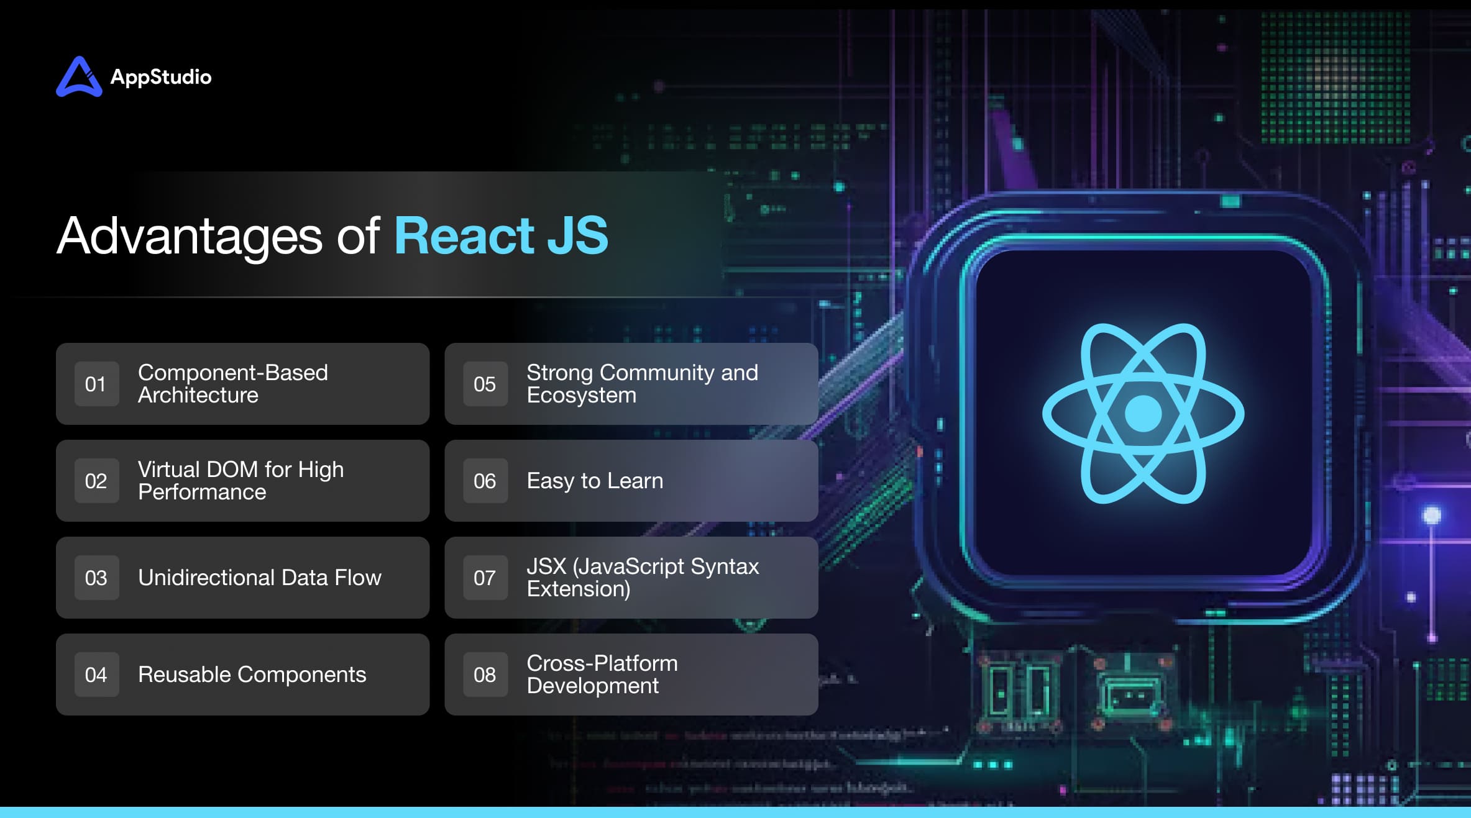Click the large React atom logo
Viewport: 1471px width, 818px height.
(1143, 413)
